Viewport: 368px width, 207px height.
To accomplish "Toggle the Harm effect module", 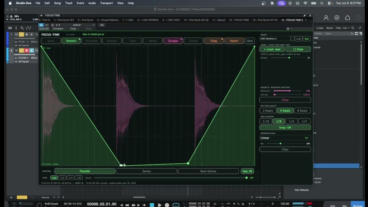I will (234, 41).
